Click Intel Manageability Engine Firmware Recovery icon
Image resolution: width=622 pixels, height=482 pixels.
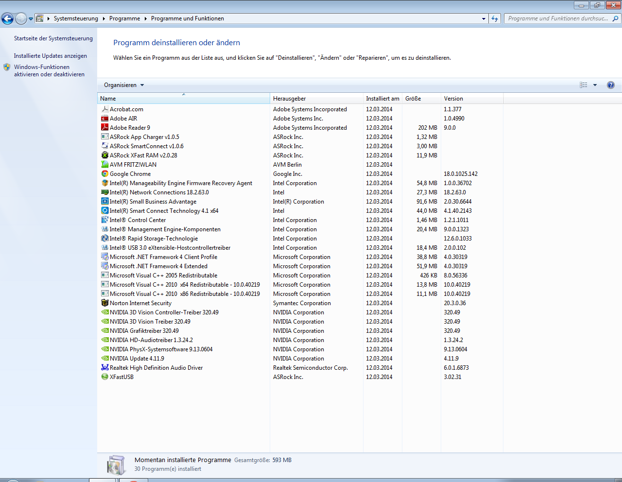point(104,183)
